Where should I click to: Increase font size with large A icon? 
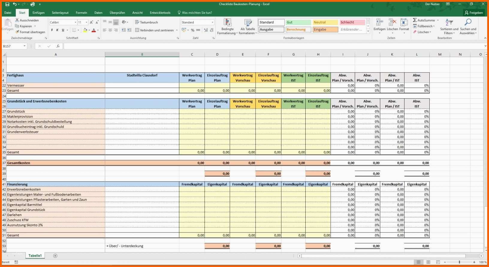[92, 22]
